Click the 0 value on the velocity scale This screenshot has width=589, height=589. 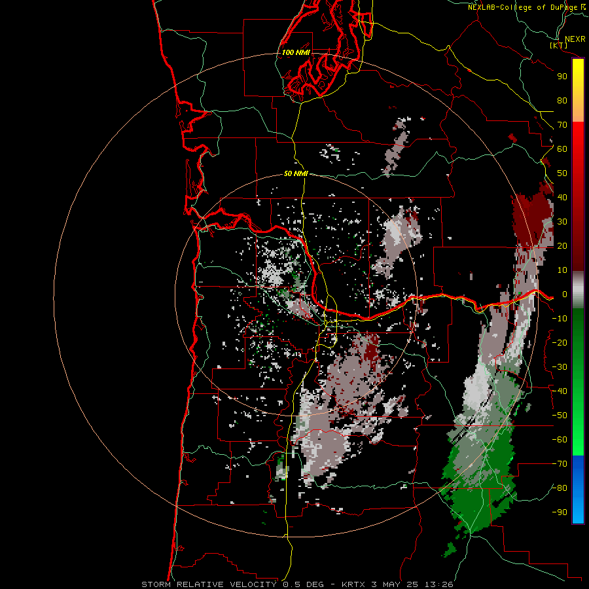click(x=564, y=294)
